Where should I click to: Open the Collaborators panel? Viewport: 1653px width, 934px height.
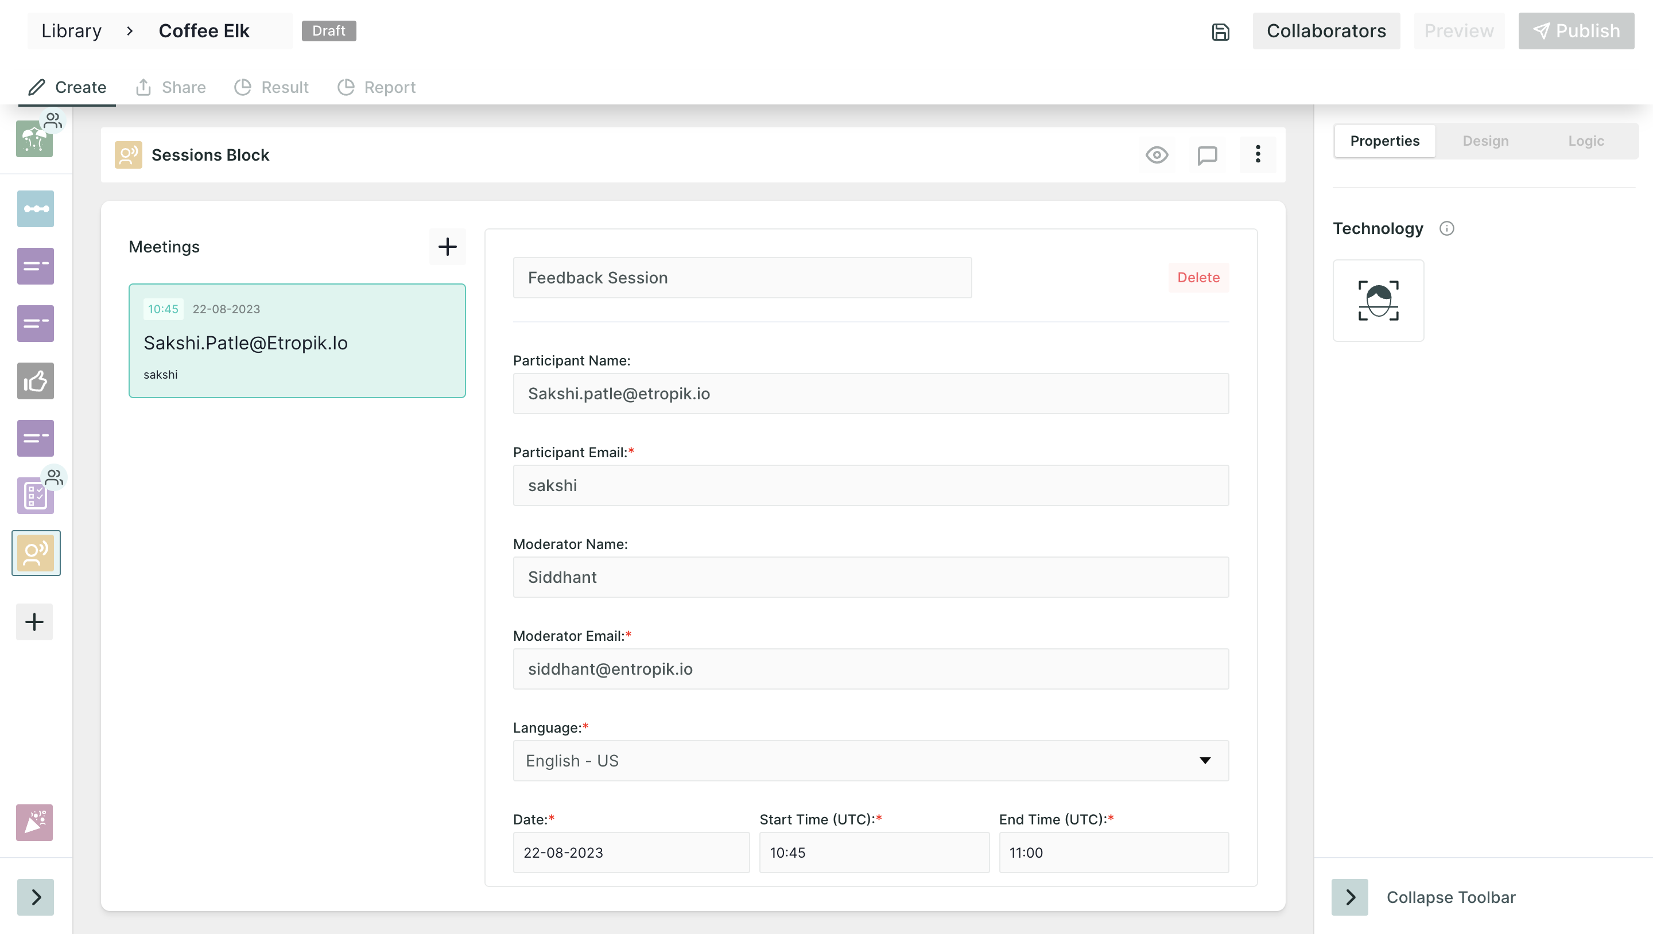coord(1326,31)
